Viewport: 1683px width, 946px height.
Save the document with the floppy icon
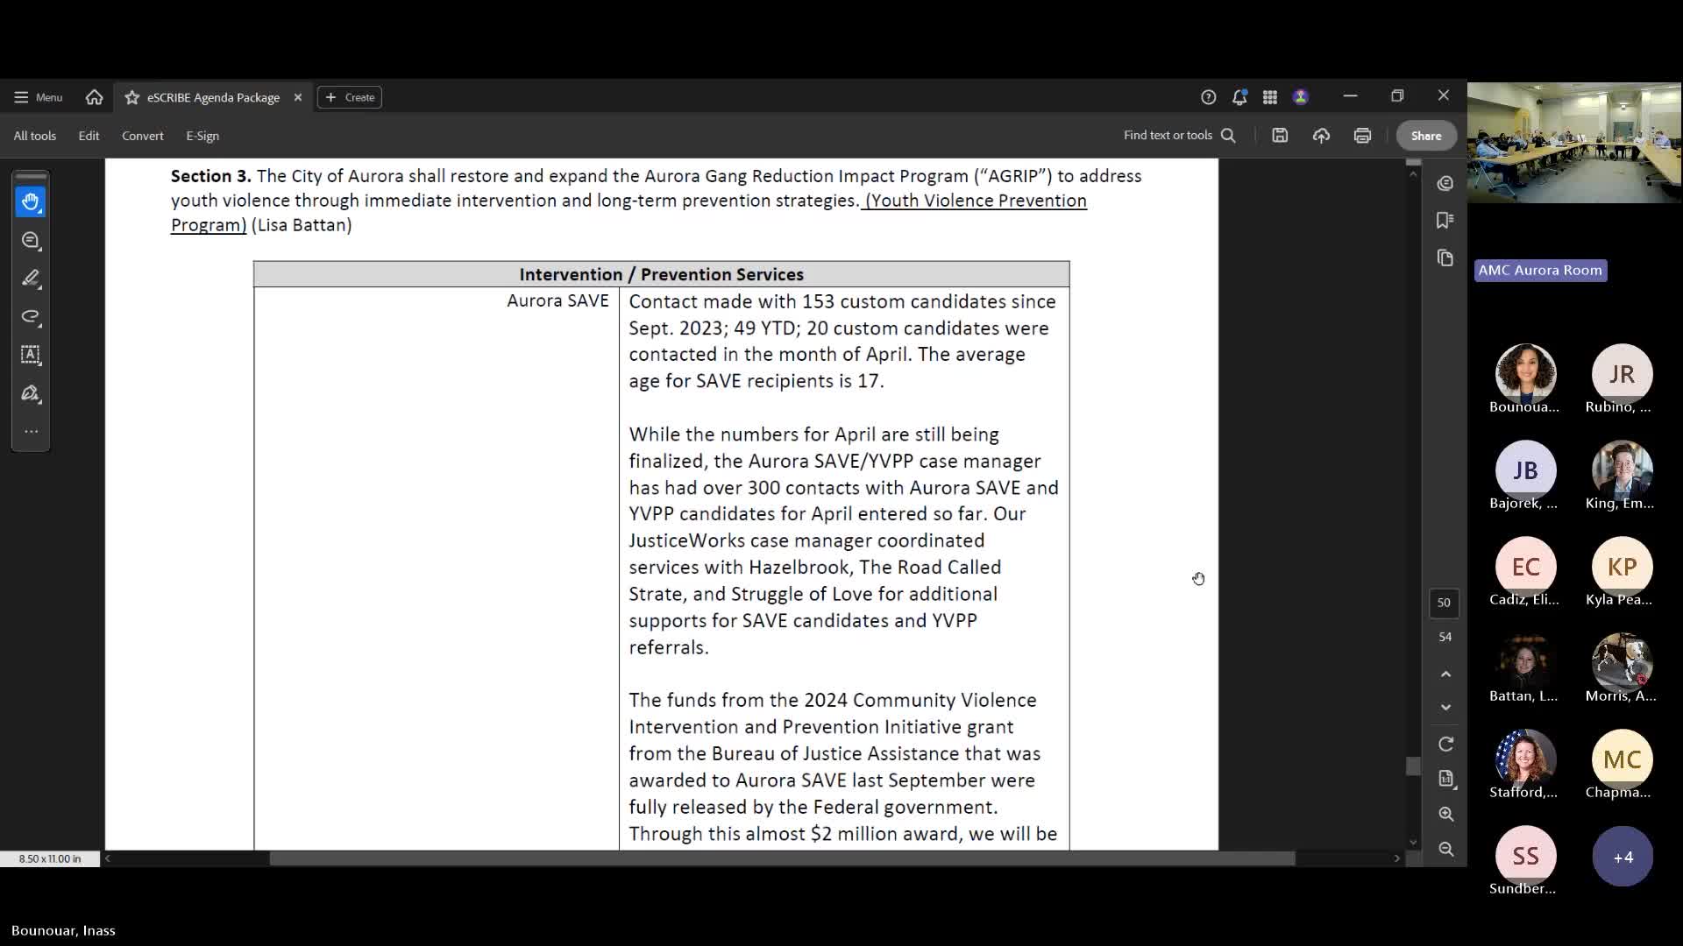(1280, 136)
